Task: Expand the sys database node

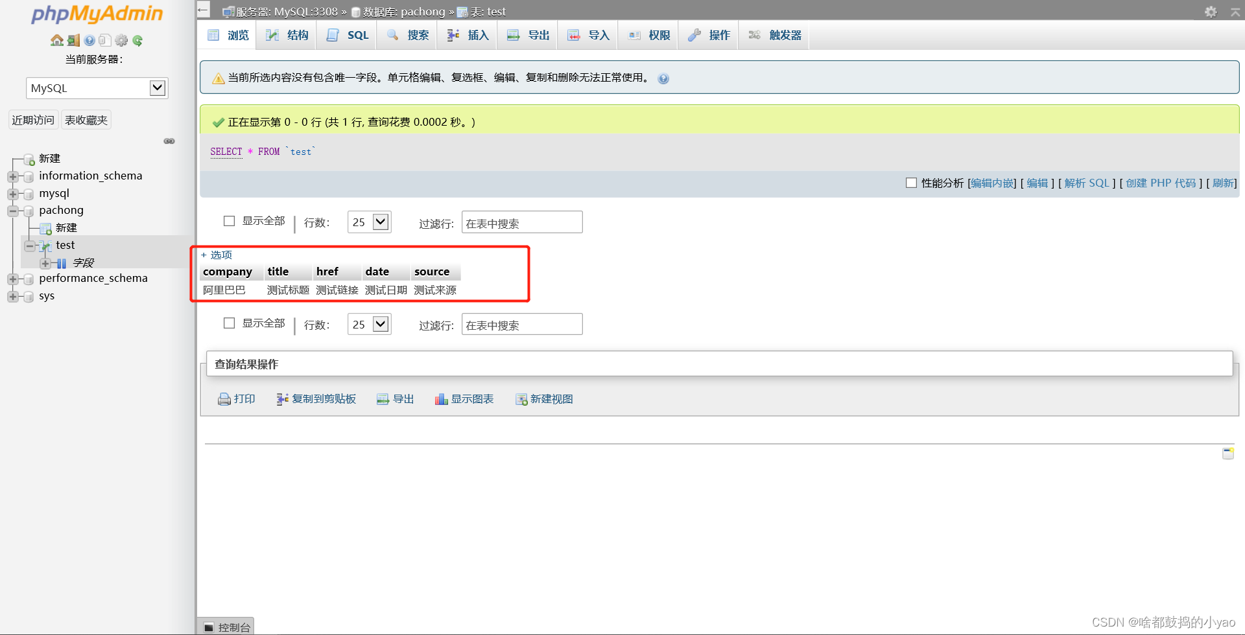Action: 12,296
